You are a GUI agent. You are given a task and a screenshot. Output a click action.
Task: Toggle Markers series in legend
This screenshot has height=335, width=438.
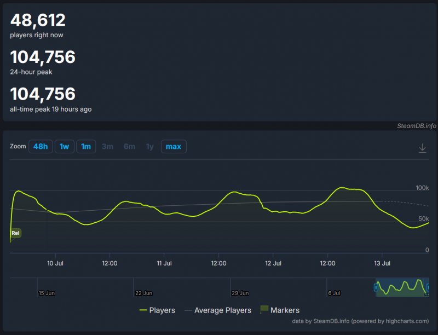click(x=280, y=310)
